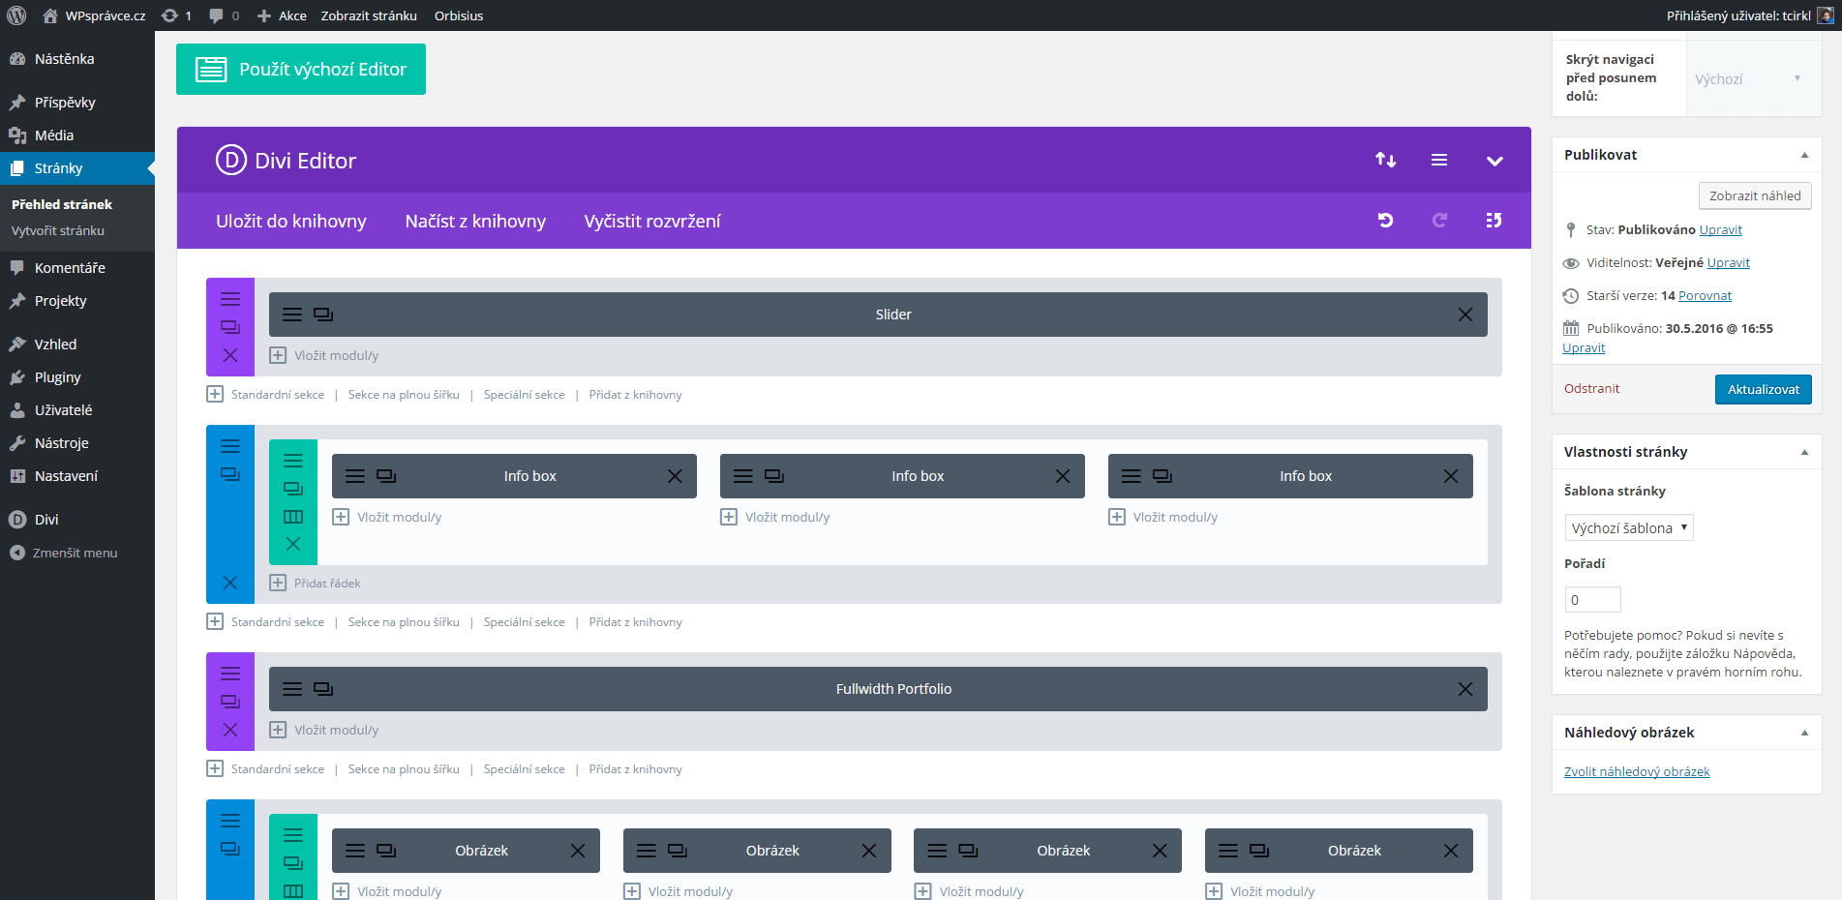Undo last Divi Builder action

pos(1386,221)
